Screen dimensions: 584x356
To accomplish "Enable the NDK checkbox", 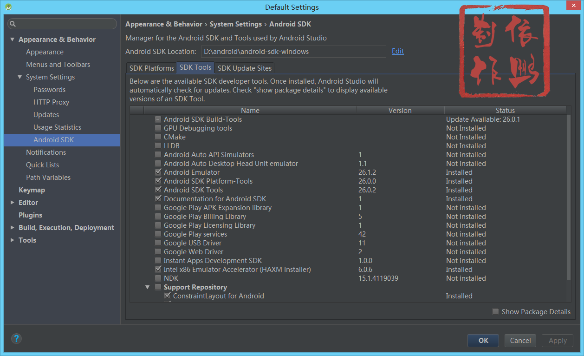I will point(158,278).
